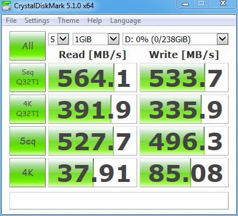This screenshot has height=216, width=238.
Task: Start the plain 4K benchmark
Action: pos(28,173)
